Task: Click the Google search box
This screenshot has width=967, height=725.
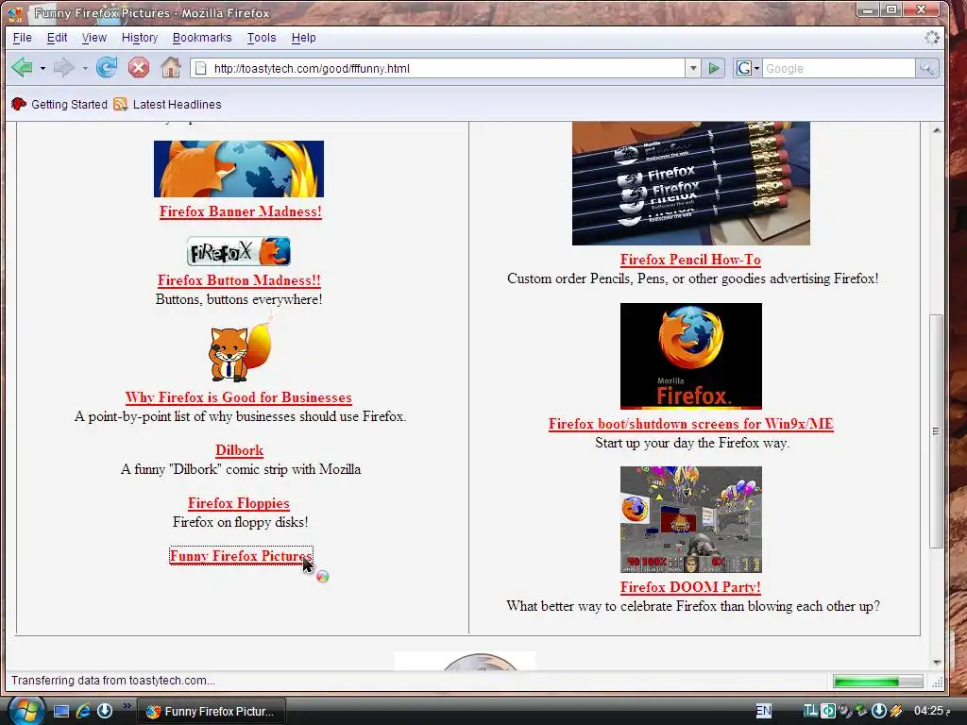Action: point(839,68)
